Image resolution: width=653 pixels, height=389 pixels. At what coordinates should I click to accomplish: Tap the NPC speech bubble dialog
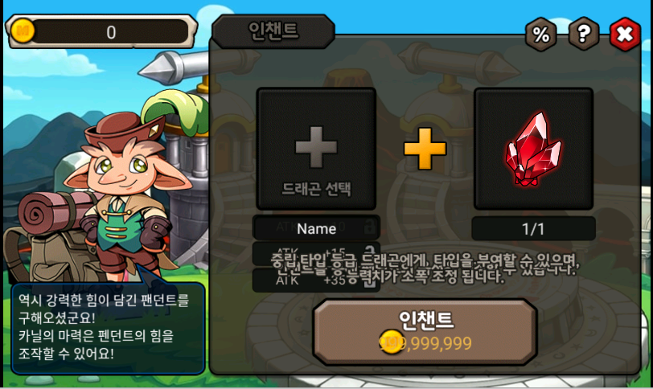click(x=109, y=327)
